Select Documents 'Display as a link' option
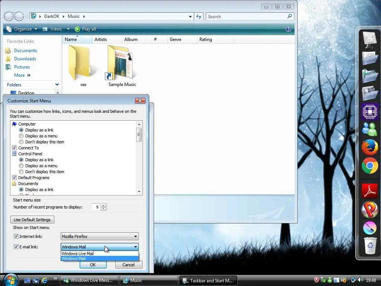This screenshot has width=381, height=286. pyautogui.click(x=21, y=190)
